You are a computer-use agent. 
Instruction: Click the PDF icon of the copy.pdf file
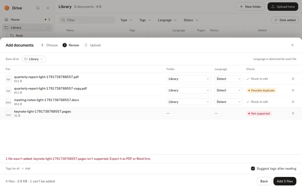[8, 90]
